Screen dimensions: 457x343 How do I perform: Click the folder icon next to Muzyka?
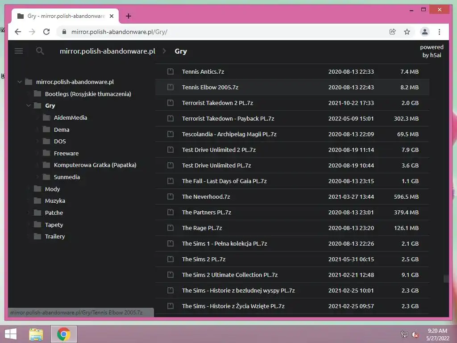(x=37, y=201)
